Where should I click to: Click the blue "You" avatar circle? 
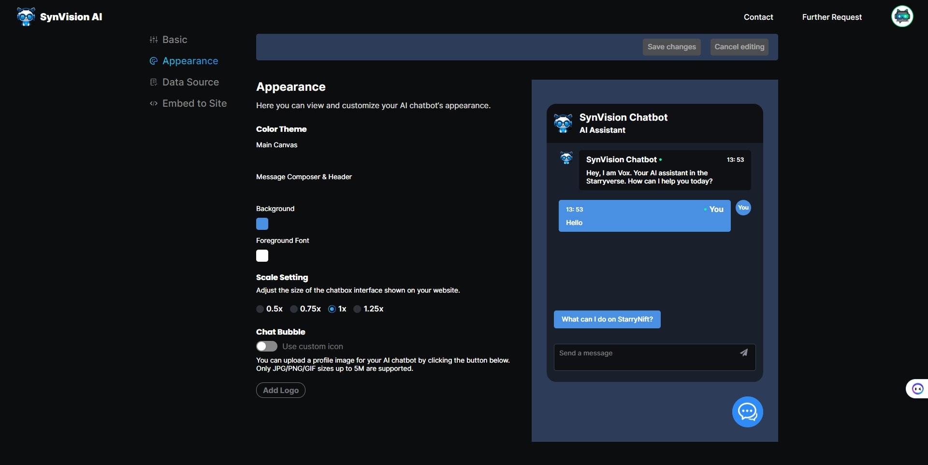pyautogui.click(x=743, y=208)
